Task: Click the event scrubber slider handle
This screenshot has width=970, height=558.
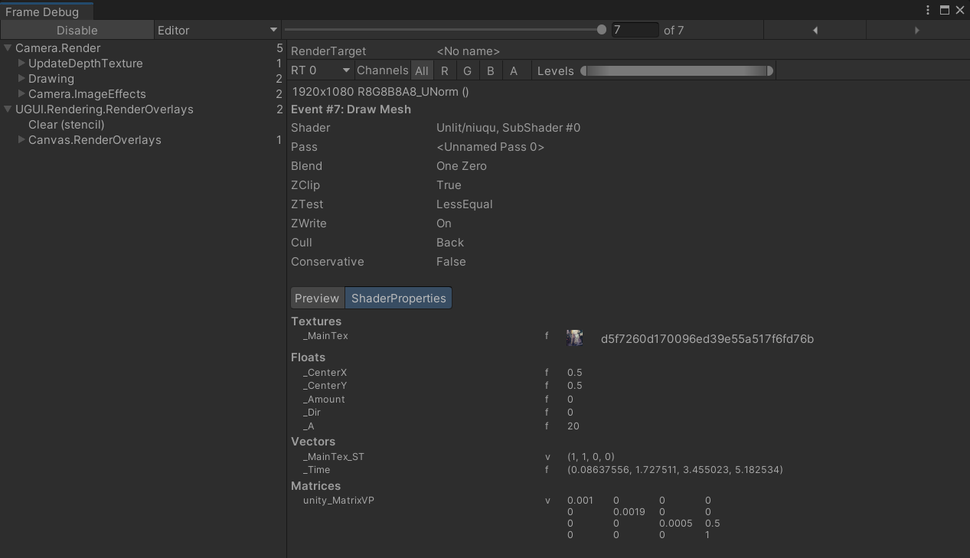Action: pyautogui.click(x=601, y=30)
